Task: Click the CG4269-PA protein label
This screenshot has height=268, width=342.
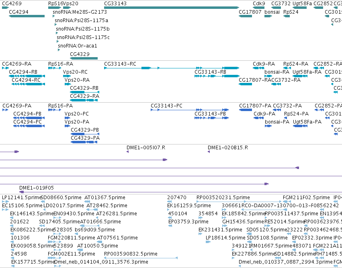Action: 17,106
